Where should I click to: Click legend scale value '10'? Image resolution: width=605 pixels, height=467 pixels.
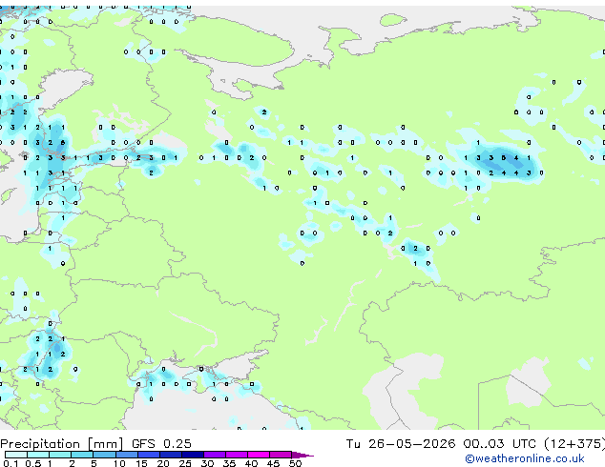[119, 463]
